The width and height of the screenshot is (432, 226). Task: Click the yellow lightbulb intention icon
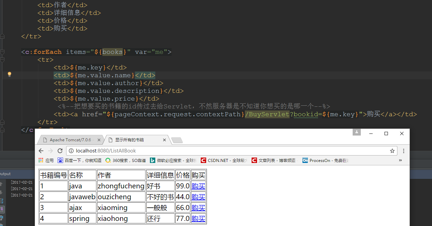pyautogui.click(x=9, y=74)
